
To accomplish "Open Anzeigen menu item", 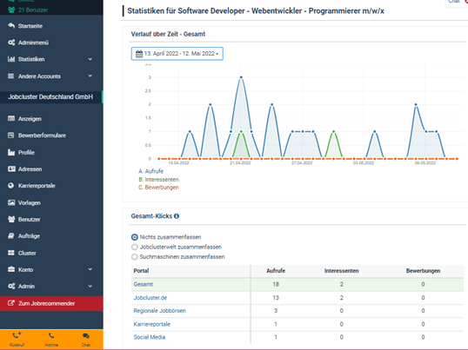I will [x=30, y=119].
